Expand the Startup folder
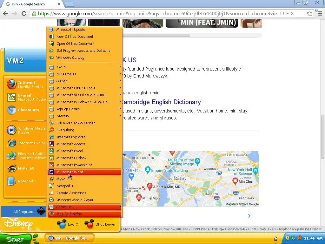Image resolution: width=325 pixels, height=244 pixels. pos(84,116)
